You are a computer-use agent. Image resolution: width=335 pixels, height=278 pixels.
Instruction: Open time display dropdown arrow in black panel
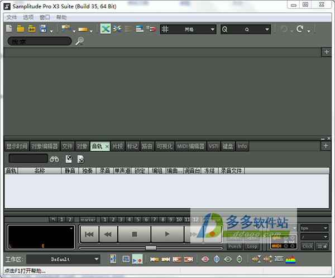click(x=71, y=228)
